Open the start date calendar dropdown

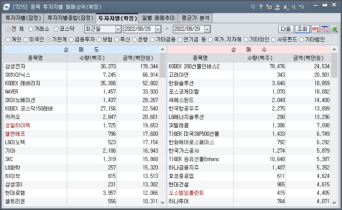point(158,29)
